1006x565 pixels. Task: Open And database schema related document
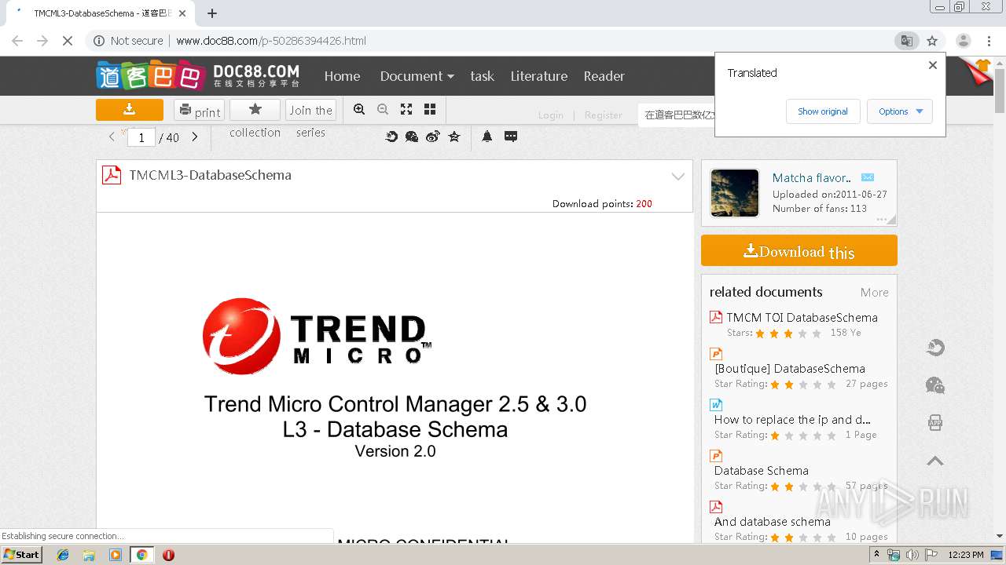pyautogui.click(x=772, y=522)
